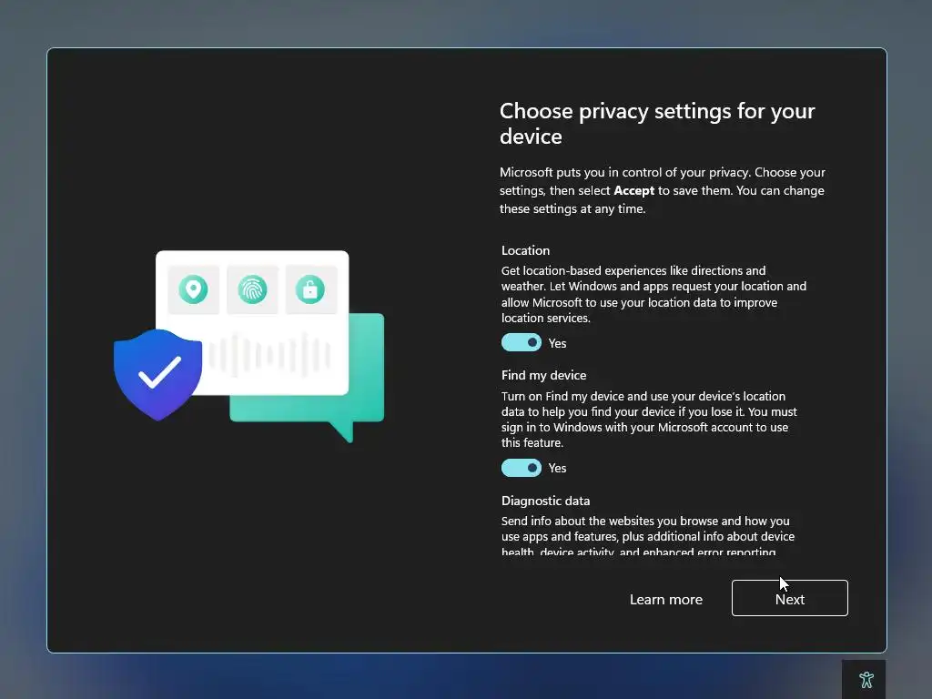Turn off the Location toggle
932x699 pixels.
522,342
